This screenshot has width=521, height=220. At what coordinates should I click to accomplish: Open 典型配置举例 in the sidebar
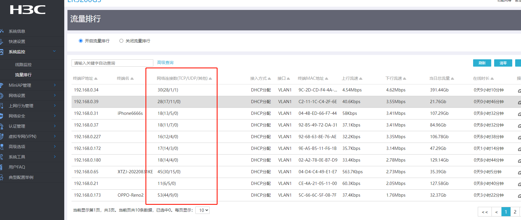(x=21, y=177)
